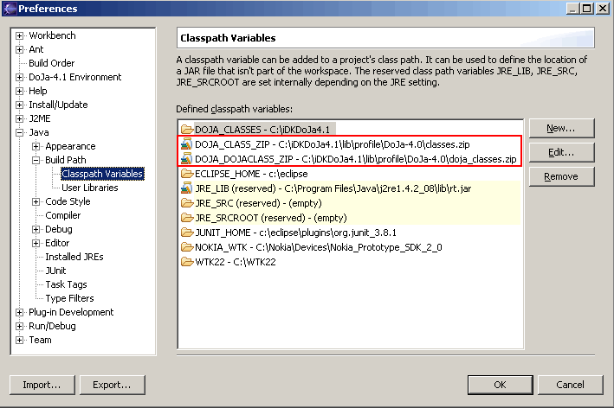Expand the Debug node under Java

click(36, 229)
